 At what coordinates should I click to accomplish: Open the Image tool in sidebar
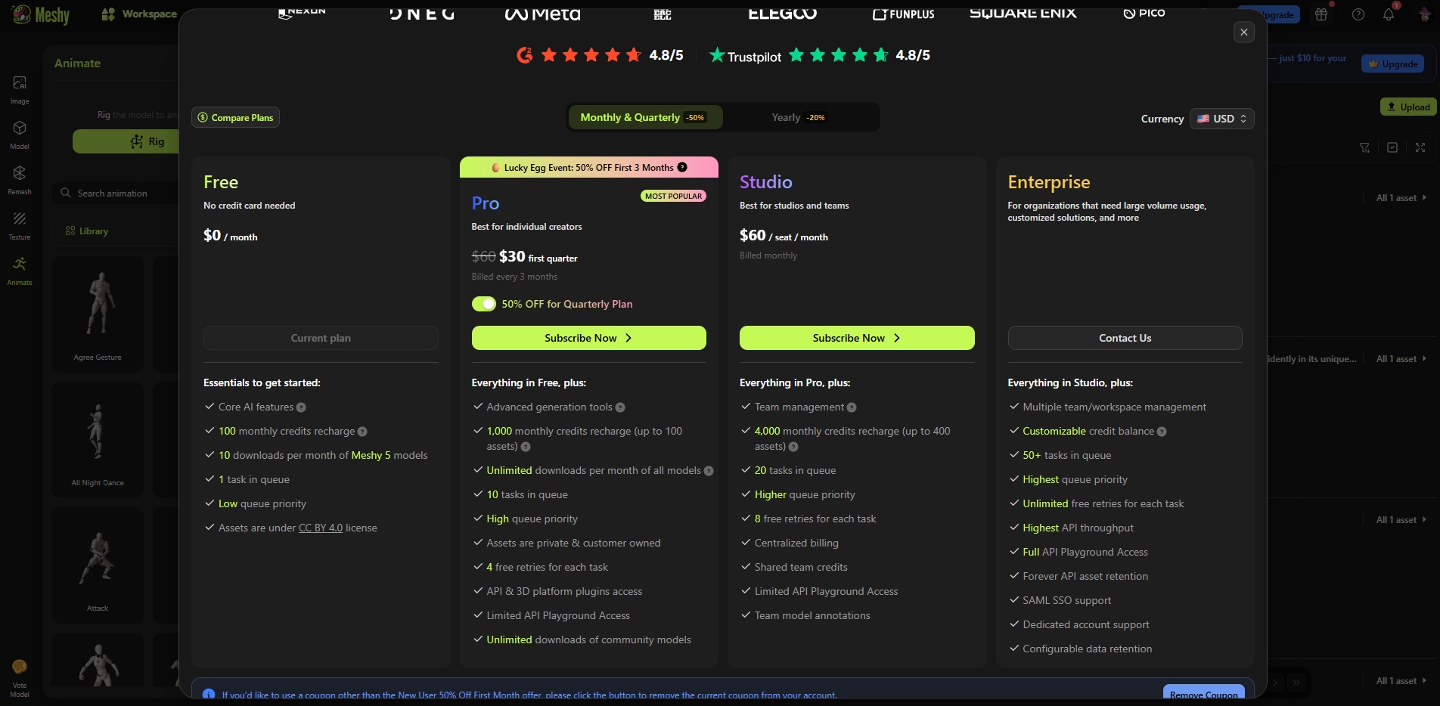coord(20,88)
